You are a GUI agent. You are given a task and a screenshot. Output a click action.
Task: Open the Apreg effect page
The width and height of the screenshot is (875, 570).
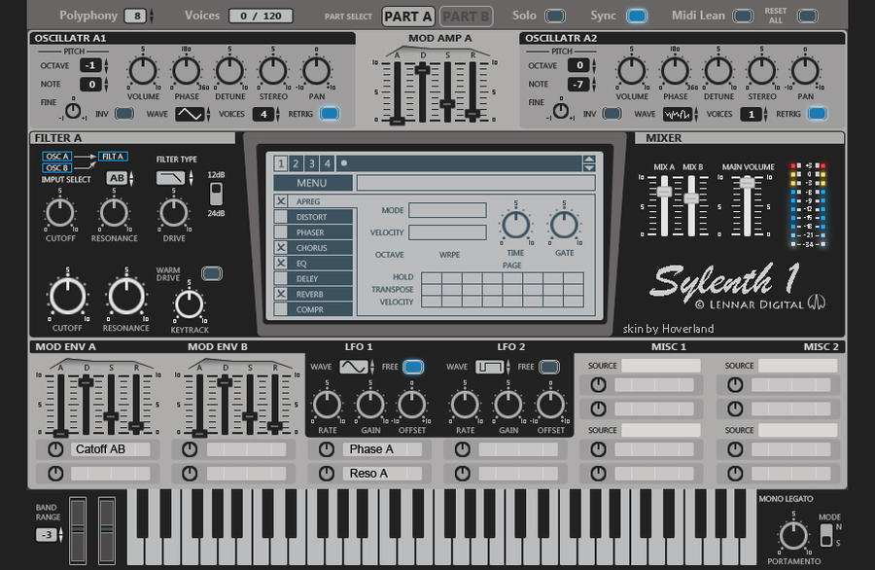pos(321,201)
